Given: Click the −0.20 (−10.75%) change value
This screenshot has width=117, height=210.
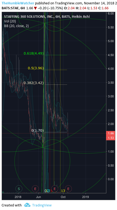Looking at the screenshot, I should (x=50, y=8).
